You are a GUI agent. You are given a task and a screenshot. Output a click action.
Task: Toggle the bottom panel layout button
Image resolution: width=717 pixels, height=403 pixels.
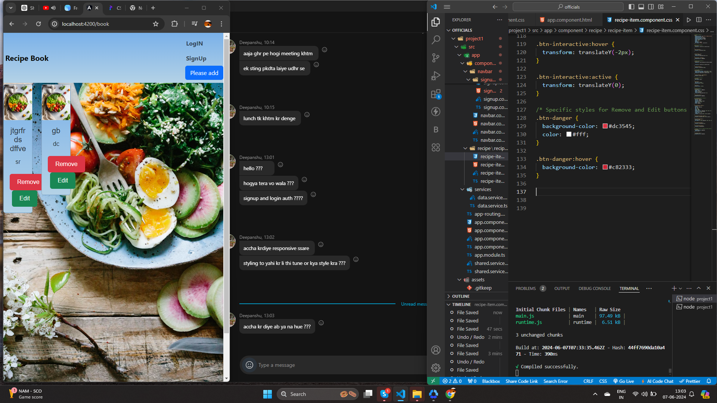[641, 7]
